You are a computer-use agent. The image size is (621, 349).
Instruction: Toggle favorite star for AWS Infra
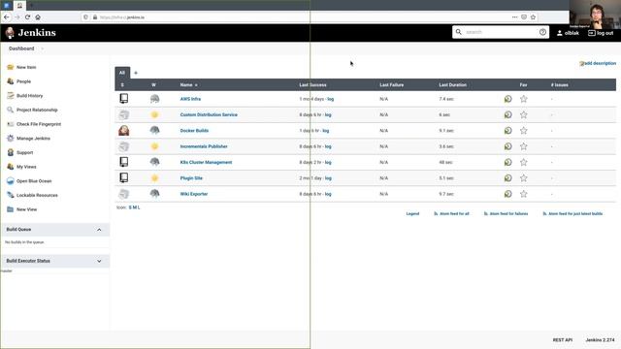pos(524,99)
